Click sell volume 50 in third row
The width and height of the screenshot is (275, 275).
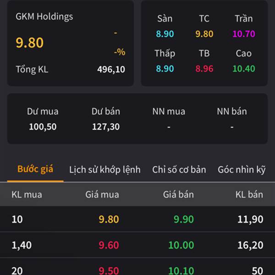pyautogui.click(x=258, y=270)
